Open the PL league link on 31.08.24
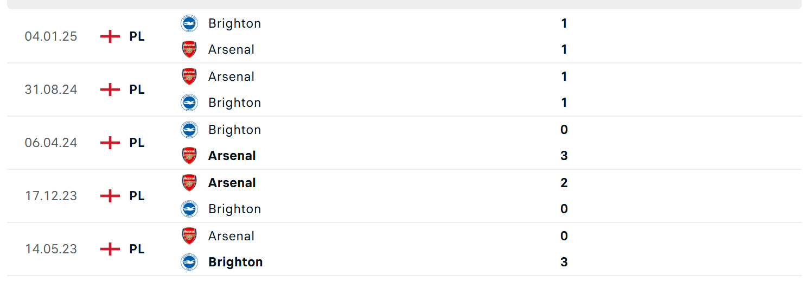The width and height of the screenshot is (811, 281). 137,90
